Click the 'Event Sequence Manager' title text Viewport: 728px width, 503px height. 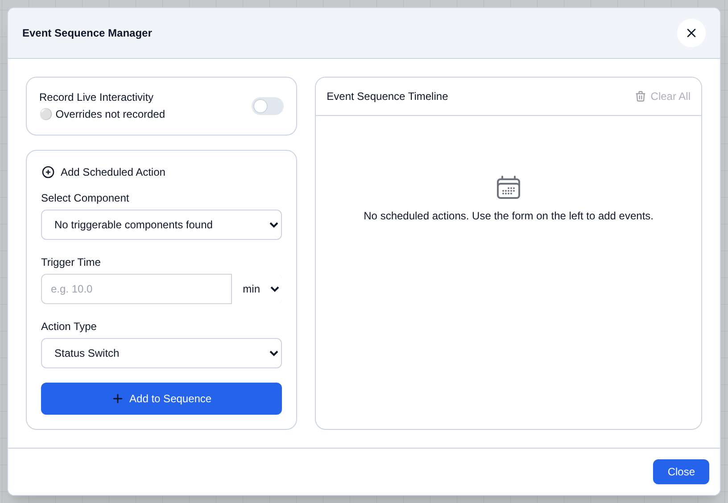click(87, 33)
